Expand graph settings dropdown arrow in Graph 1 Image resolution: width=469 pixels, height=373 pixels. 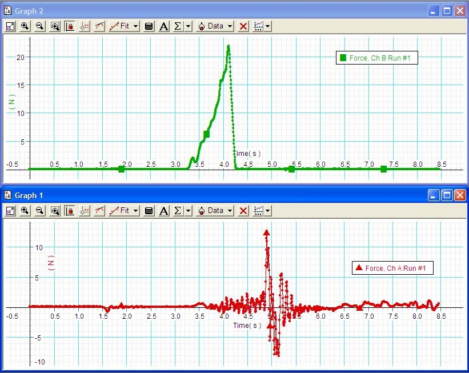[x=268, y=211]
